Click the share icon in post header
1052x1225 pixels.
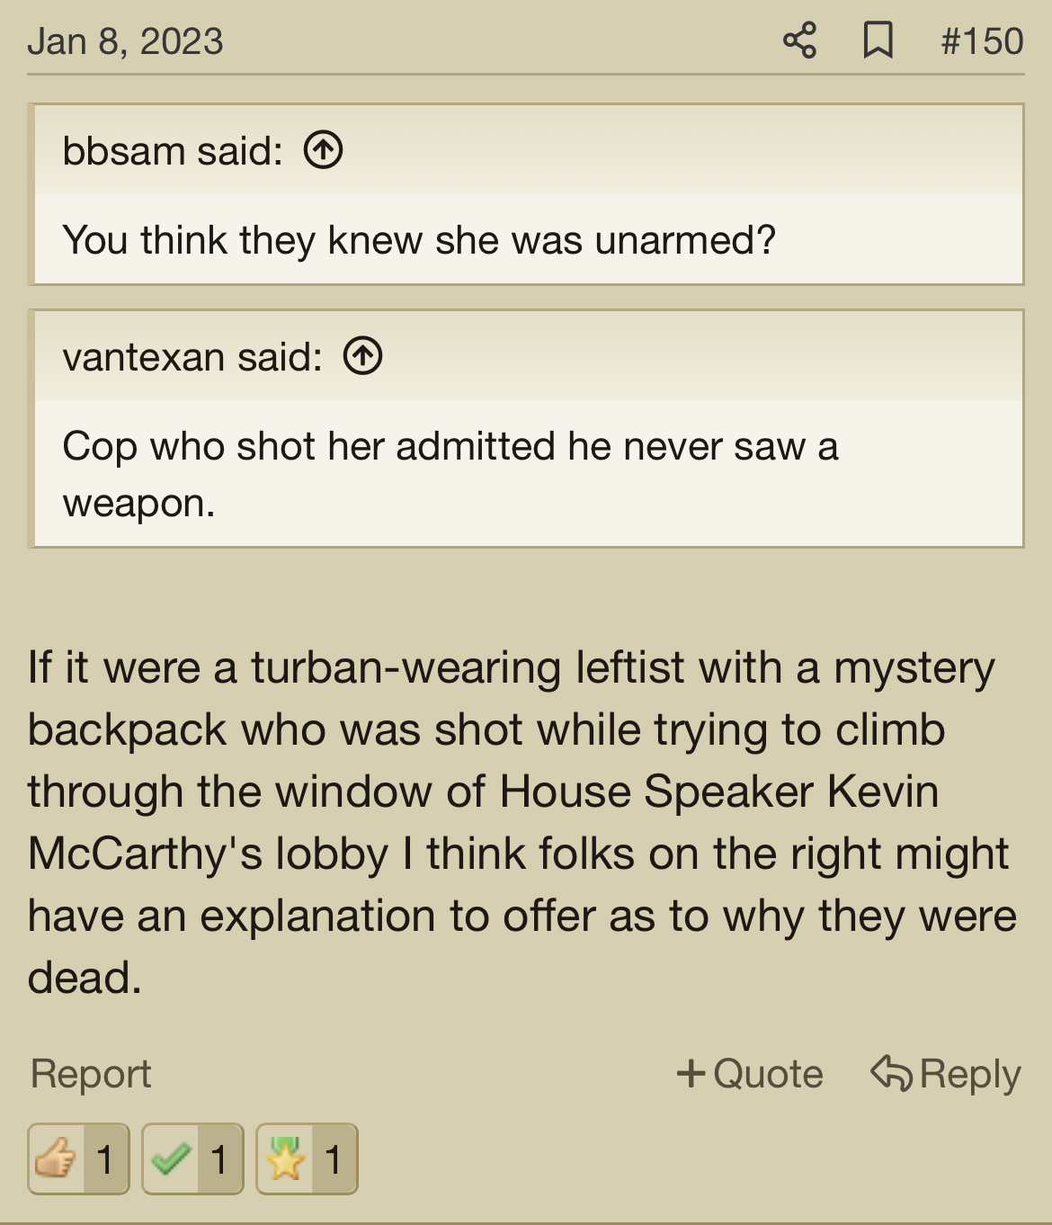[x=799, y=40]
